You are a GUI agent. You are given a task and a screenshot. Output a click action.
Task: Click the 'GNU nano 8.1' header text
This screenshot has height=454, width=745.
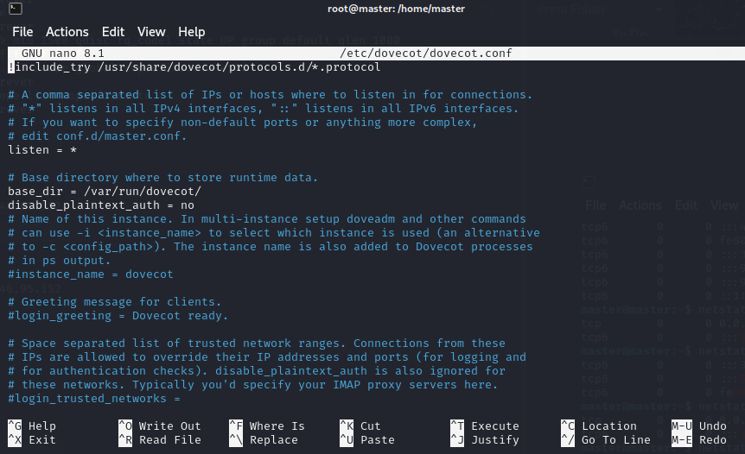click(63, 54)
